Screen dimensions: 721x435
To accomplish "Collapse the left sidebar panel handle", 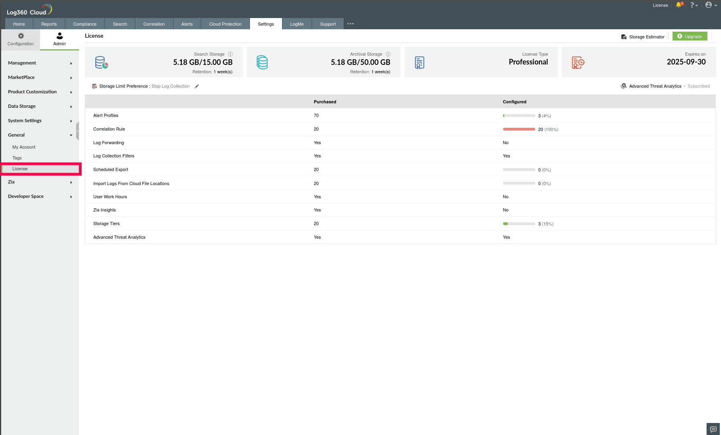I will tap(78, 131).
